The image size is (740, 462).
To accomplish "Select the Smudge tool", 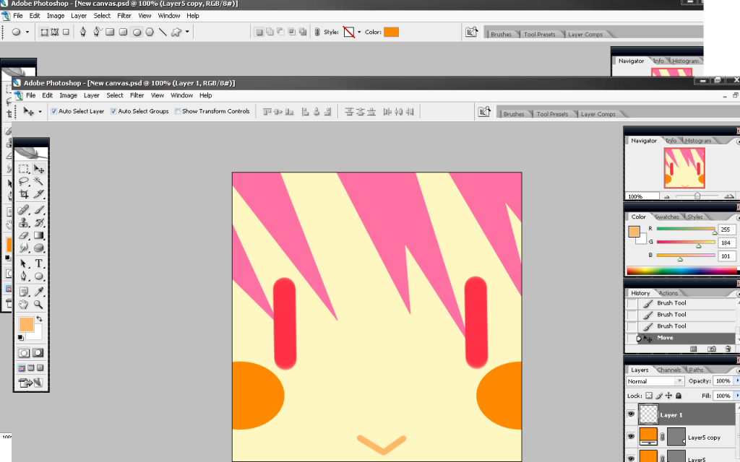I will tap(23, 248).
